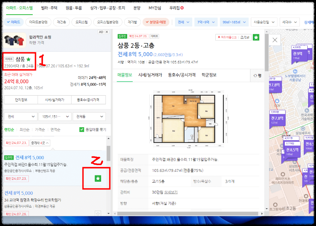The width and height of the screenshot is (316, 226).
Task: Select the 분양 top tab
Action: tap(137, 8)
